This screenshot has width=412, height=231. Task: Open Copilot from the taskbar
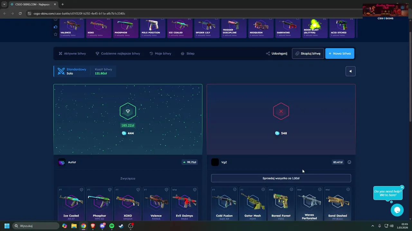[x=64, y=226]
